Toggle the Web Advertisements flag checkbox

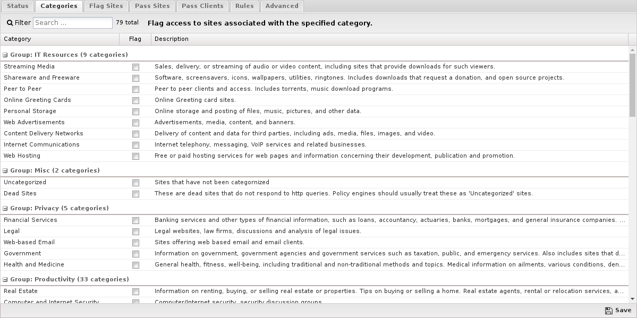coord(135,123)
